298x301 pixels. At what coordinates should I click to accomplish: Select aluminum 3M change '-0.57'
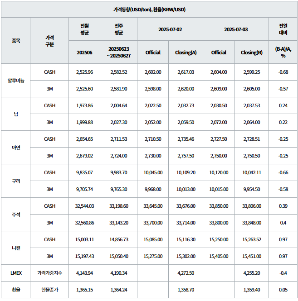(283, 89)
